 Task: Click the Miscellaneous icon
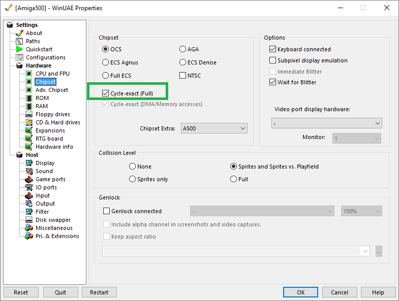tap(29, 228)
